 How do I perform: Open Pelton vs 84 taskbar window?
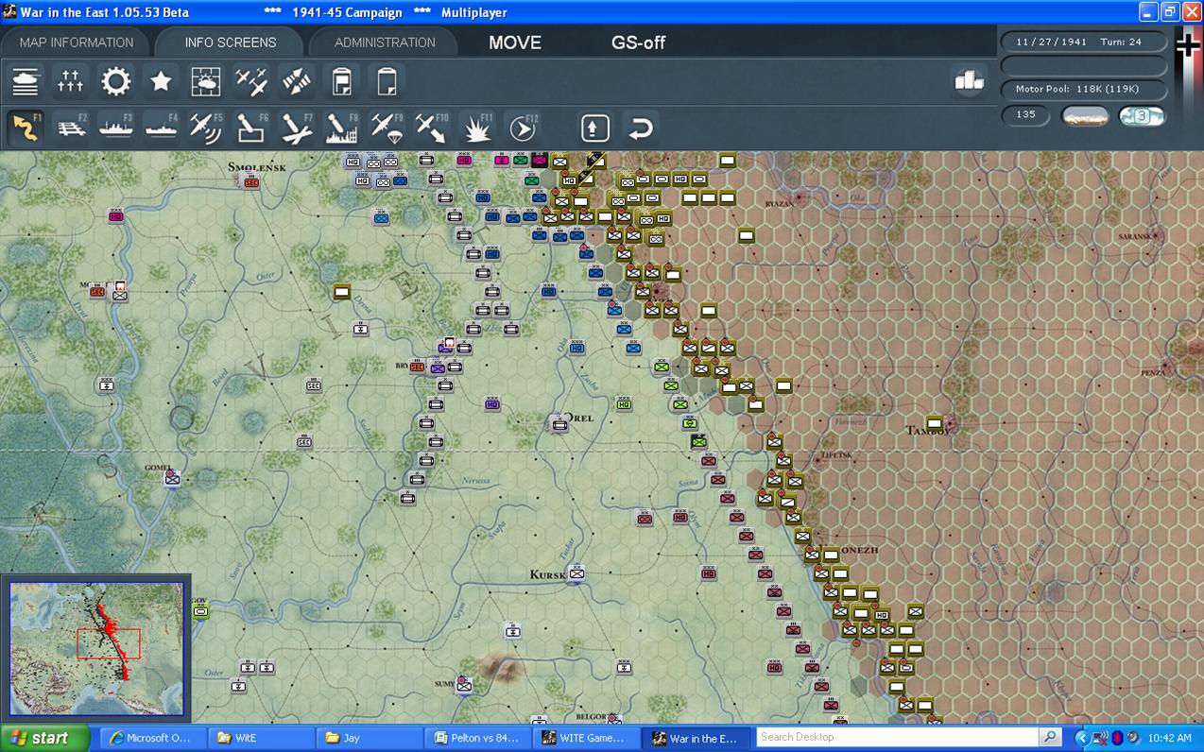[x=477, y=738]
